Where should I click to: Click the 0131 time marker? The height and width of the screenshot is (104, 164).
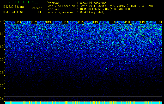pos(18,22)
